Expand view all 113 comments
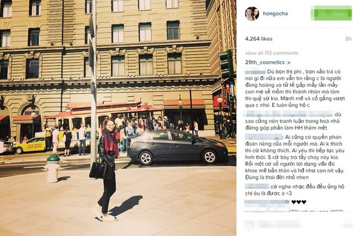This screenshot has height=236, width=353. click(x=271, y=53)
